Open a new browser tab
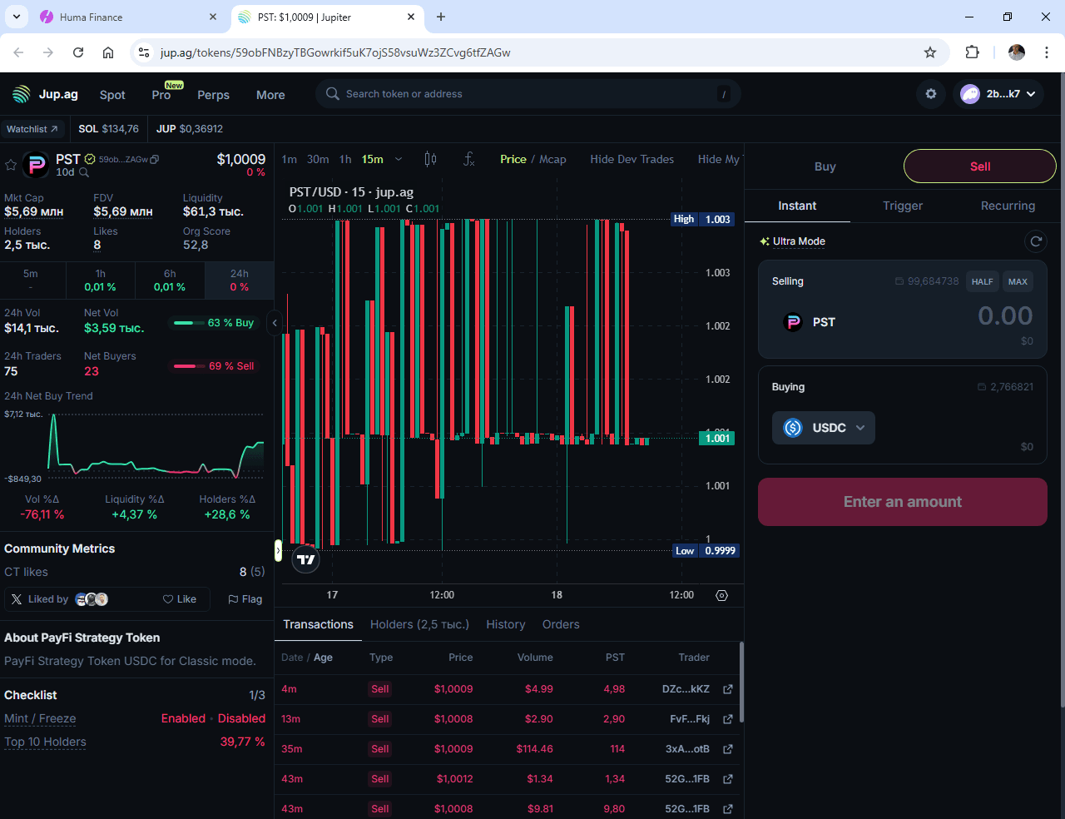Viewport: 1065px width, 819px height. point(441,17)
